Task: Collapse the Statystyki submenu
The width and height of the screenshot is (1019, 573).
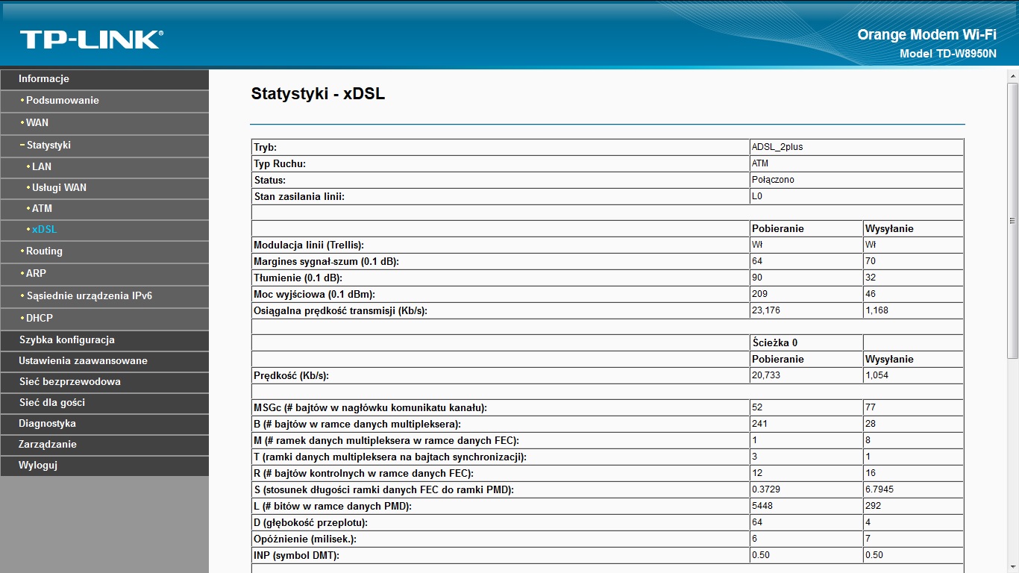Action: 104,145
